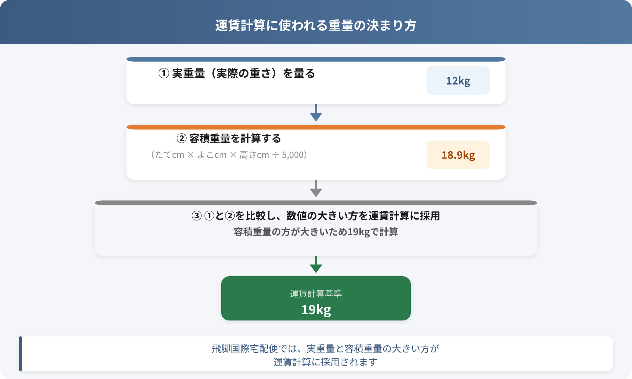Click the dark blue accent bar on footer note
Viewport: 632px width, 379px height.
click(20, 353)
